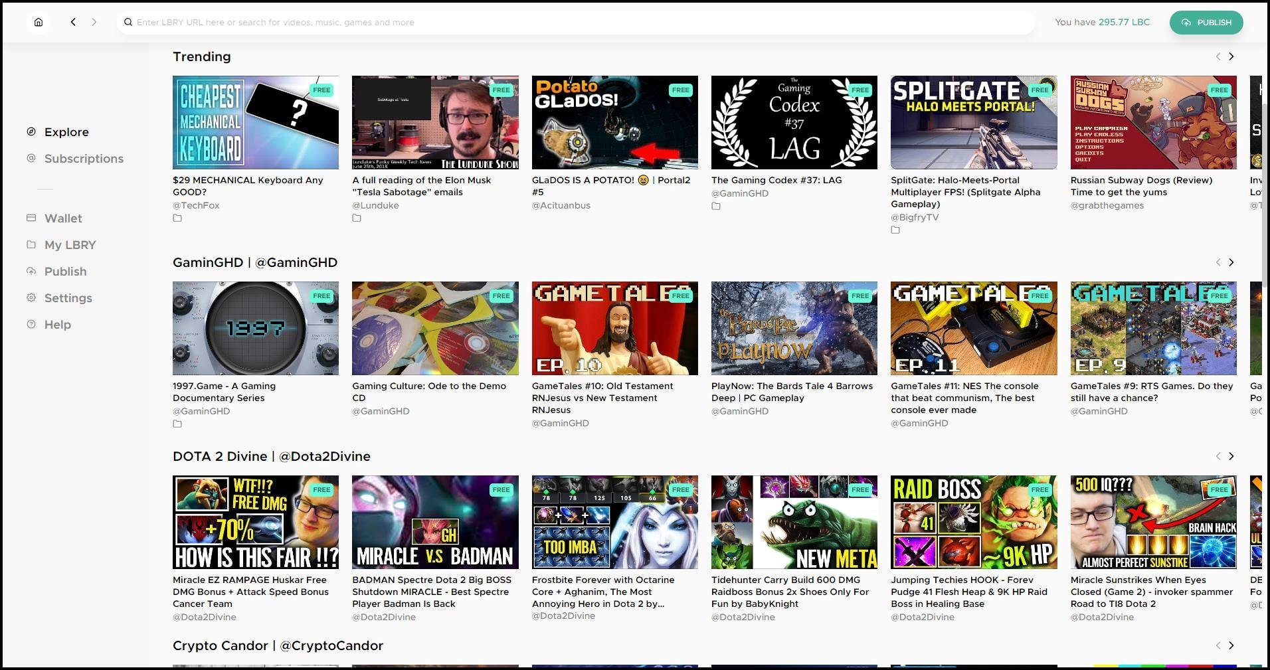Show previous Trending items with left chevron

click(x=1218, y=56)
